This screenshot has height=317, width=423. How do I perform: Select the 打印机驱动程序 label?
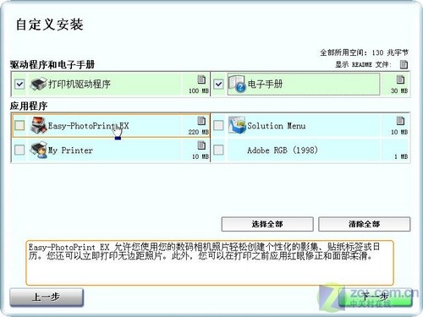pyautogui.click(x=80, y=84)
